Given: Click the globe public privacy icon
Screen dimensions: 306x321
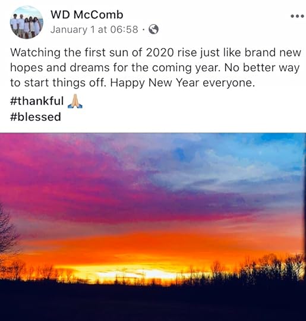Looking at the screenshot, I should [x=153, y=30].
